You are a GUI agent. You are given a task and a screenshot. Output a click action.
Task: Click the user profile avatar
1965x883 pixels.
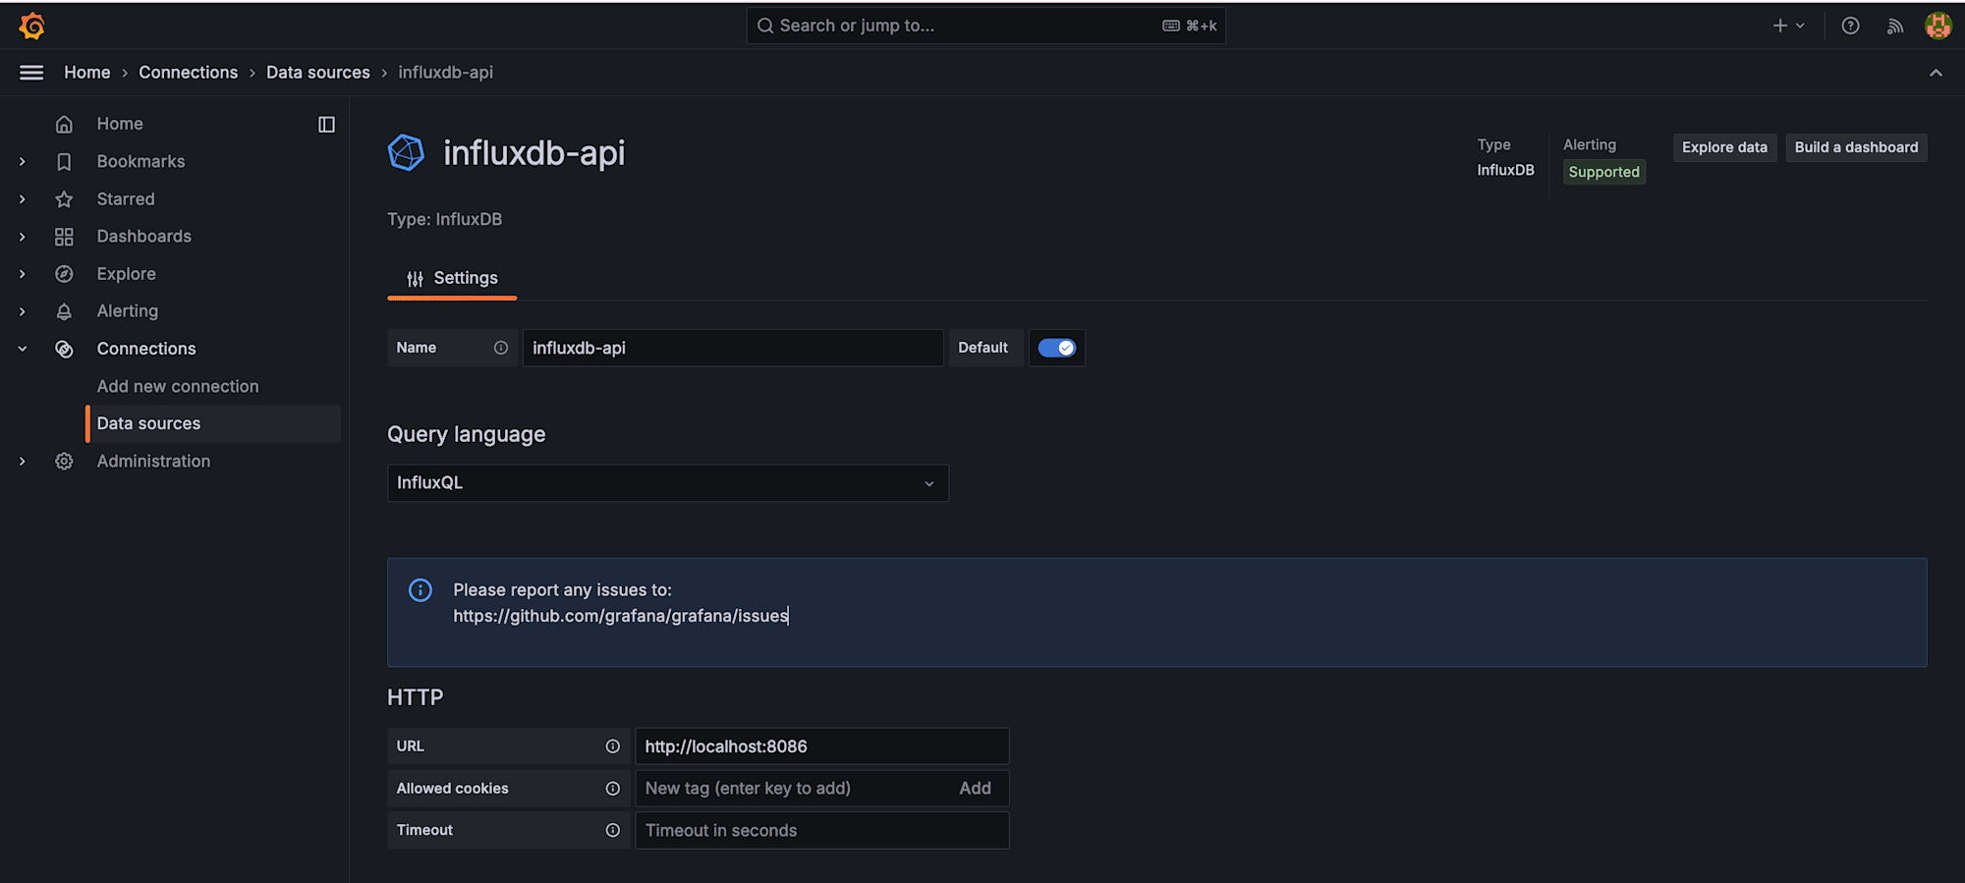pyautogui.click(x=1937, y=26)
